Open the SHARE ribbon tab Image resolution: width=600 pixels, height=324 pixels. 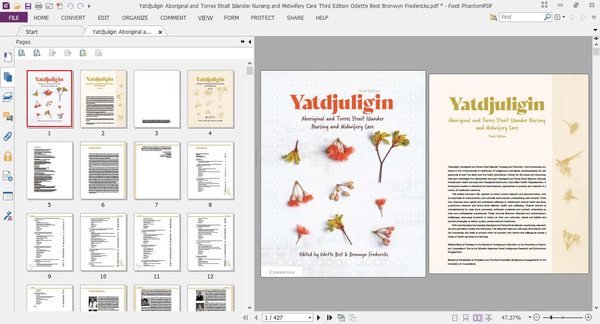[x=295, y=18]
